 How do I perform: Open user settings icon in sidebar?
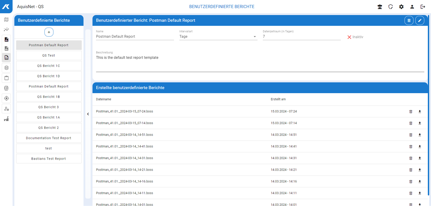[6, 109]
